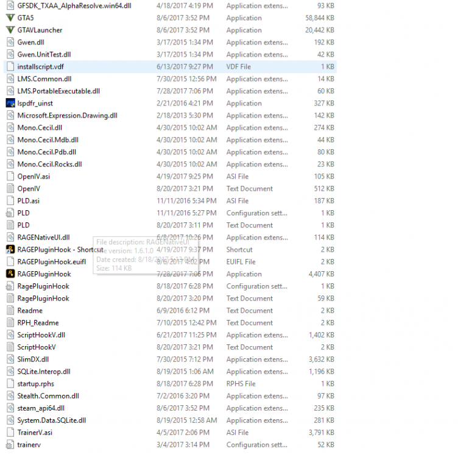Image resolution: width=458 pixels, height=457 pixels.
Task: Select the LMS.PortableExecutable.dll file name
Action: [58, 91]
